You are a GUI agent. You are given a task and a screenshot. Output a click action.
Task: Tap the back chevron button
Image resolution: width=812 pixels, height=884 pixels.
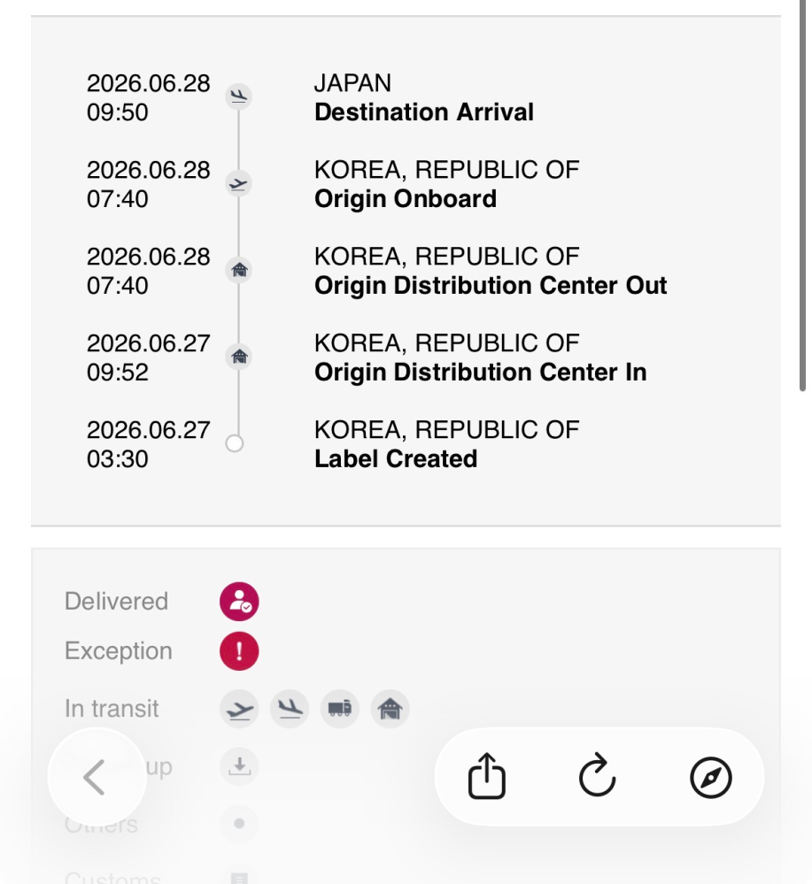97,776
